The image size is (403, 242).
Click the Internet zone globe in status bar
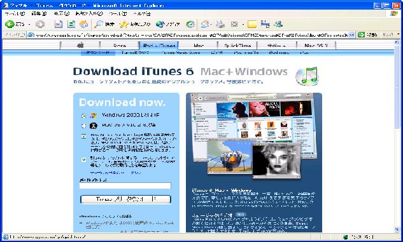[x=346, y=237]
